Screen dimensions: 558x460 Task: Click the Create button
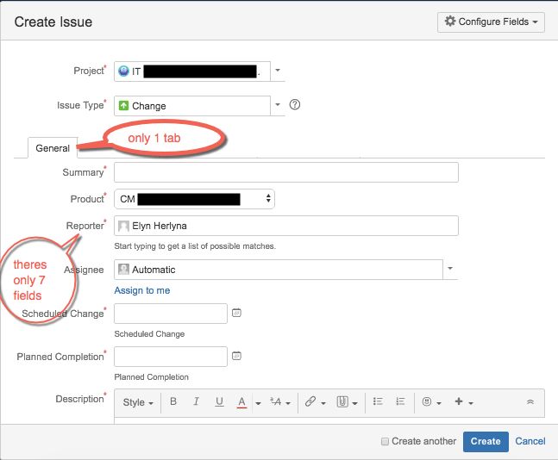pos(486,442)
